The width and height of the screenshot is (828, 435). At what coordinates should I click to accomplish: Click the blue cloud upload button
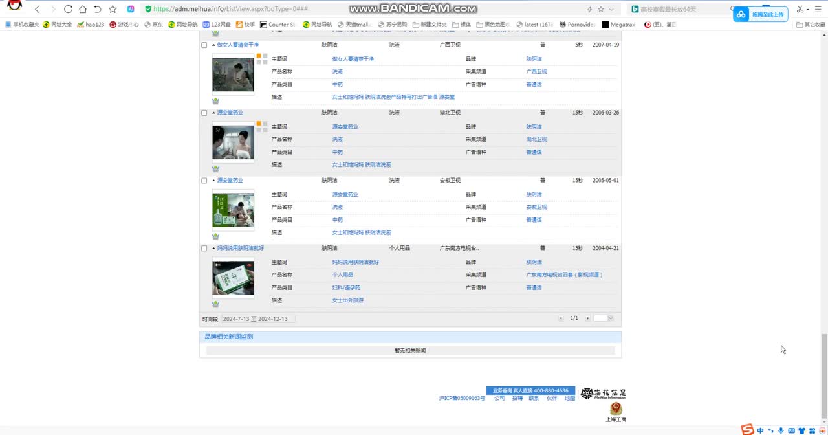tap(759, 14)
